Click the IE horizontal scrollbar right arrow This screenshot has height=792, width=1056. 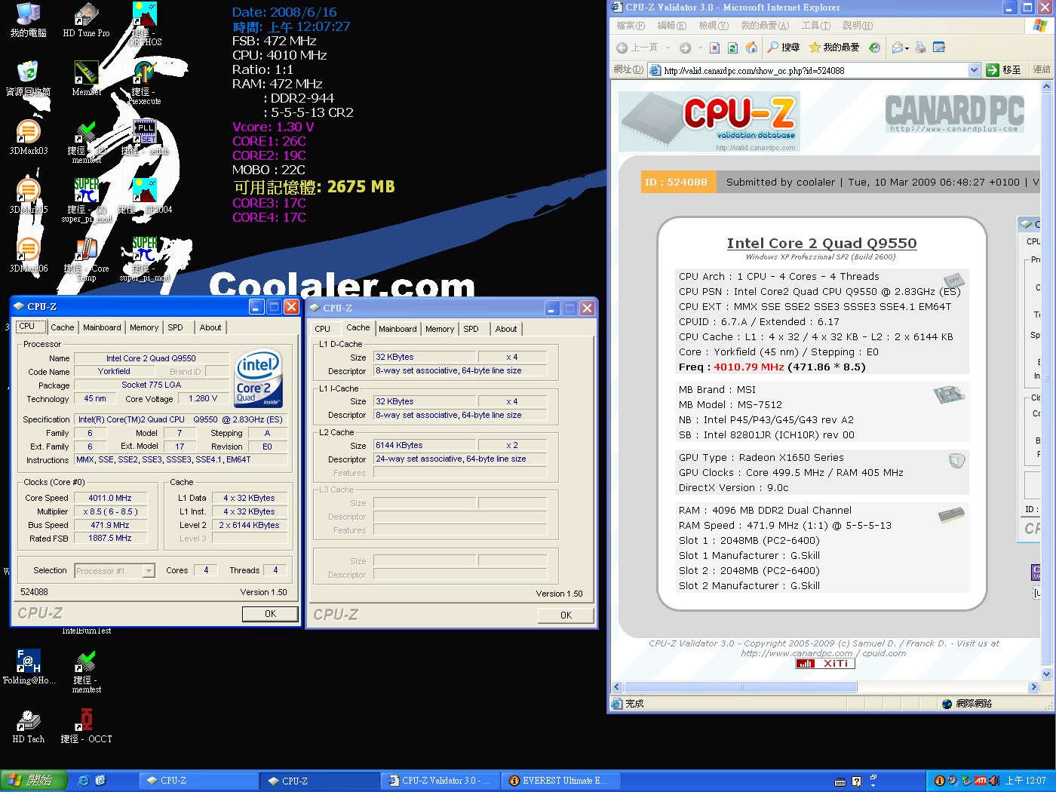point(1033,687)
